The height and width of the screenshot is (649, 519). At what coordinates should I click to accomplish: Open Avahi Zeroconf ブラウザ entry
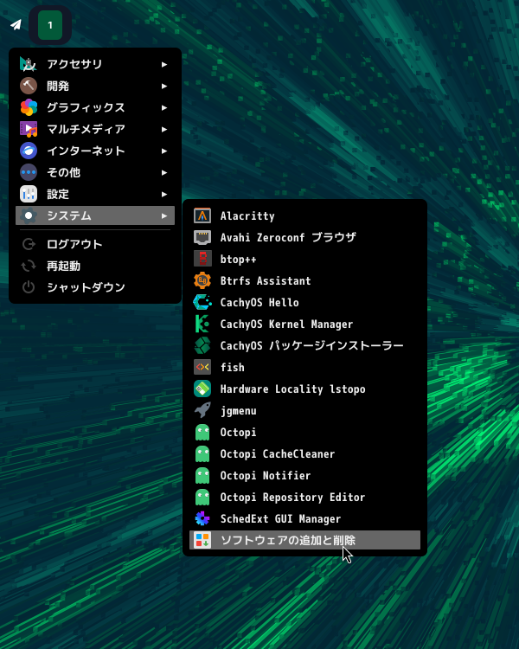[x=304, y=237]
